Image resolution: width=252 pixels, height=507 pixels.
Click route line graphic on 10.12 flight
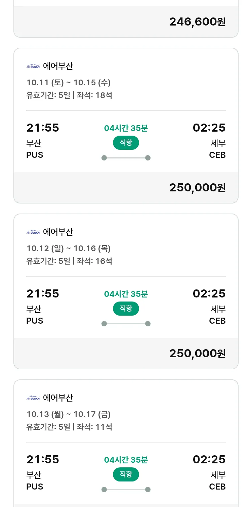pyautogui.click(x=126, y=324)
